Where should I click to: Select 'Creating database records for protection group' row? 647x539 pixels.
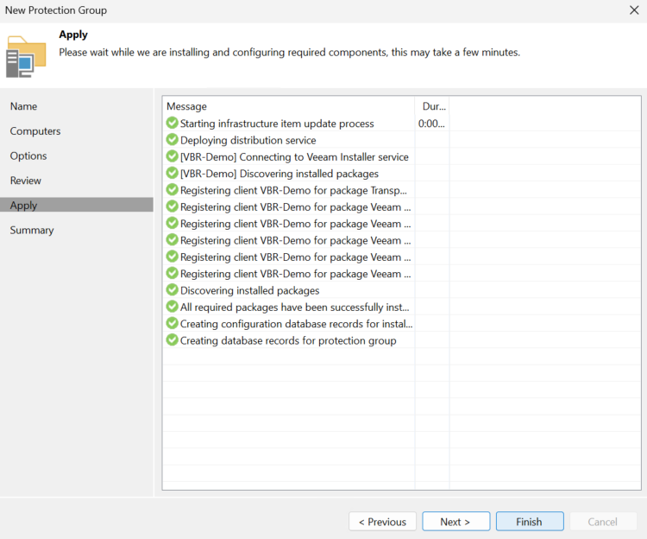click(288, 340)
